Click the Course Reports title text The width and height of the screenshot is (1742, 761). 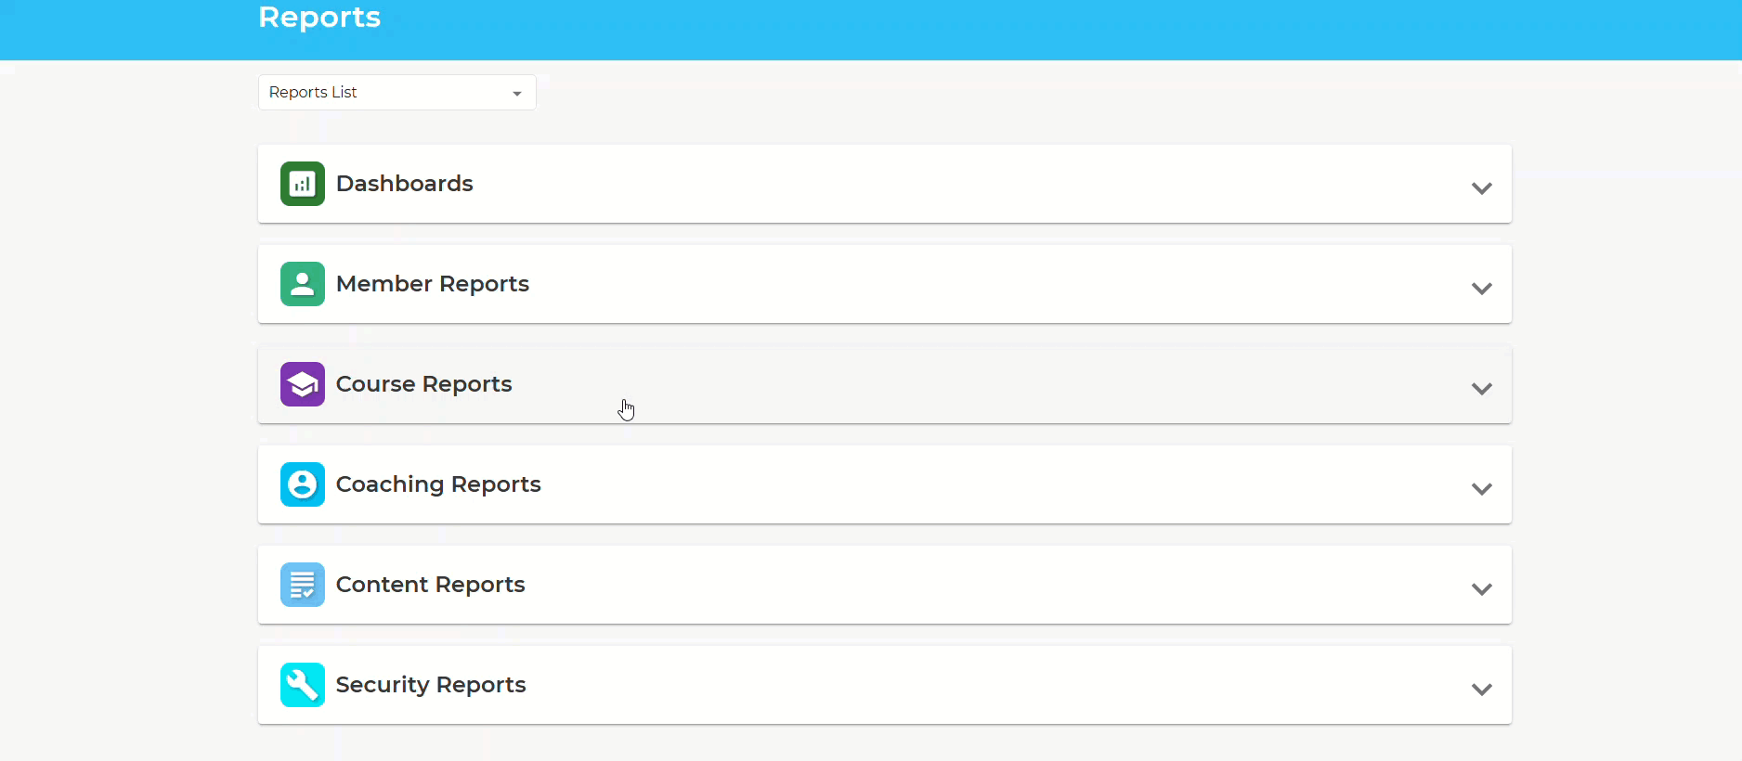pos(423,384)
